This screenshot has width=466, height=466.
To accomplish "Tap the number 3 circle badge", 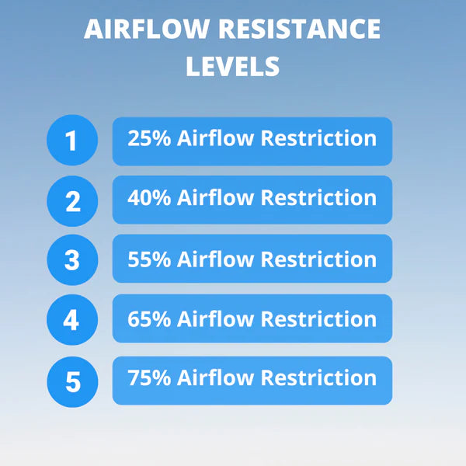I will (71, 259).
